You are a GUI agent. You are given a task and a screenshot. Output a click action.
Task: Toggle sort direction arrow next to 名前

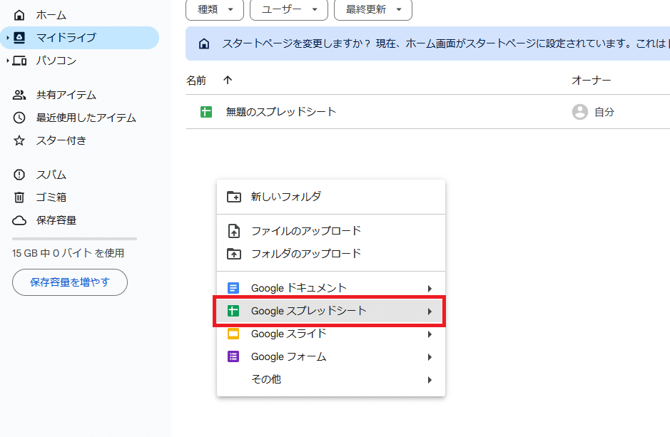pyautogui.click(x=228, y=80)
